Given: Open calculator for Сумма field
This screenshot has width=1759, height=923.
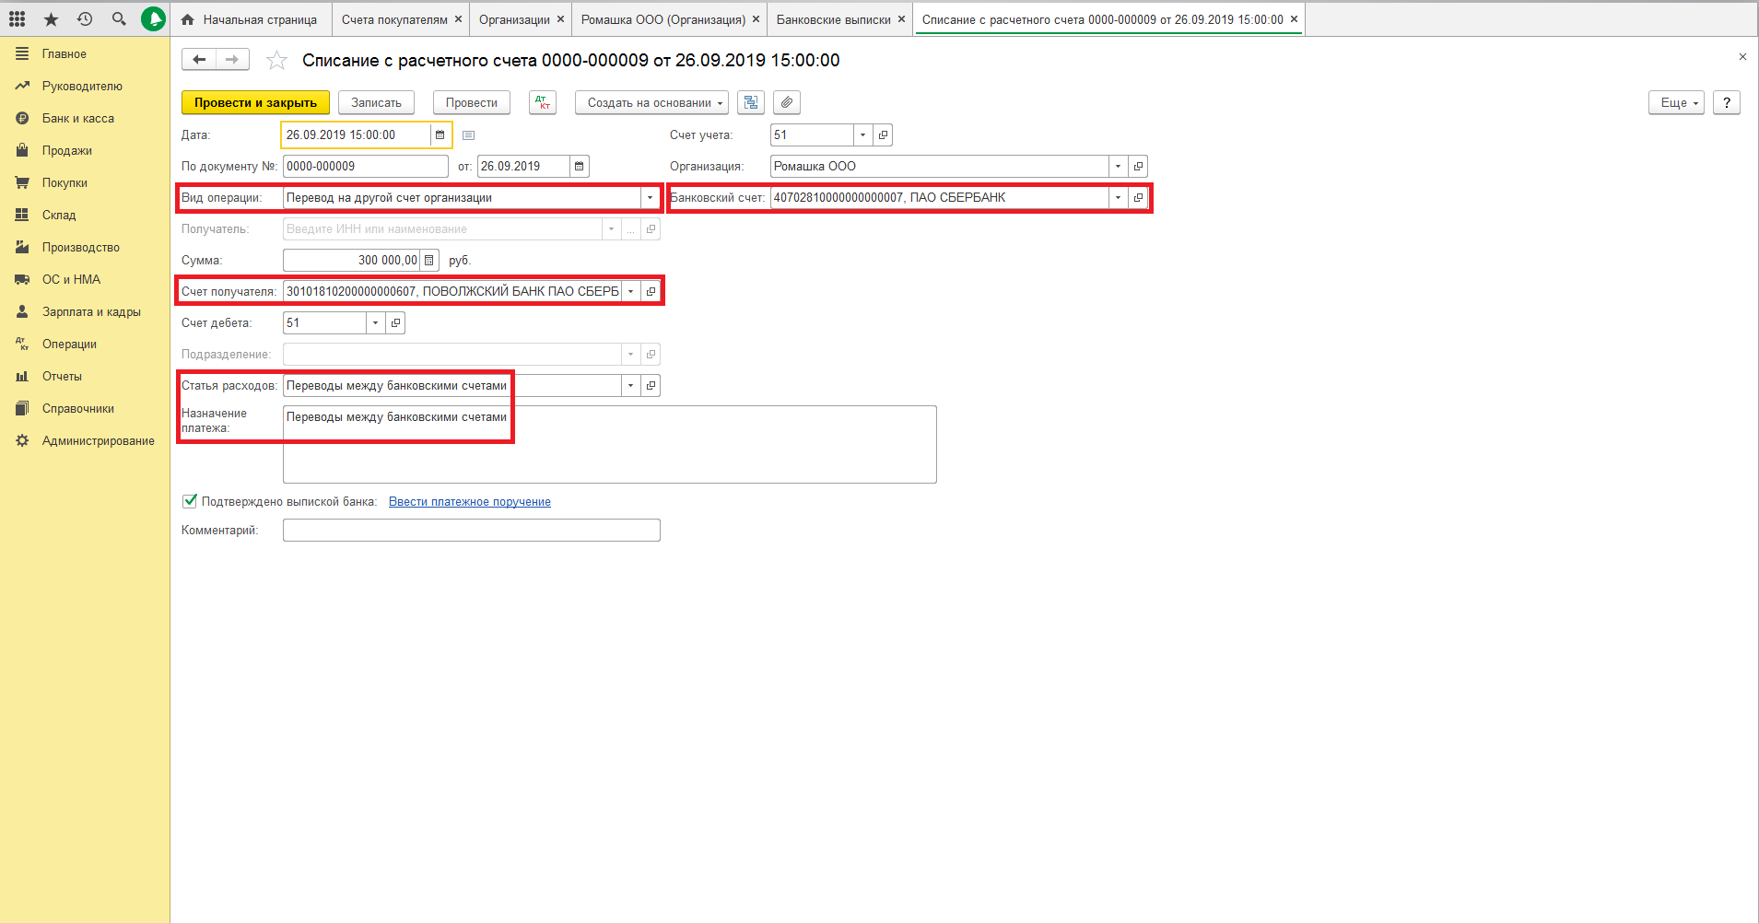Looking at the screenshot, I should click(428, 260).
